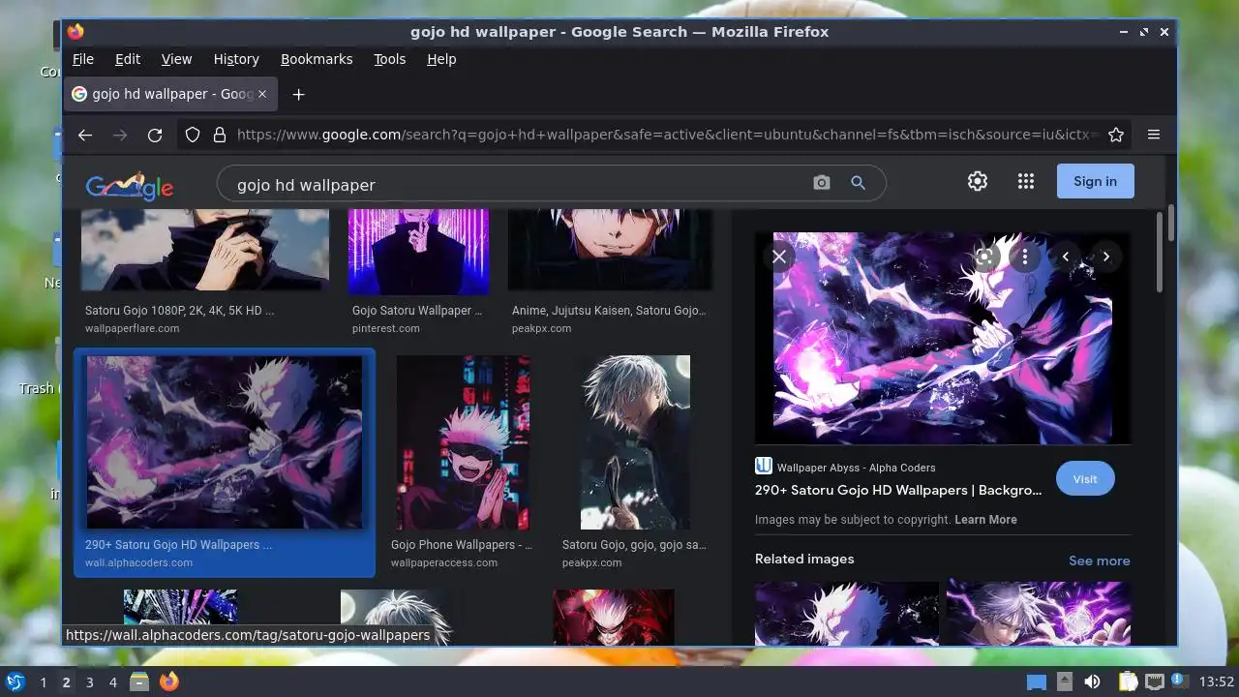Open Satoru Gojo 1080P wallpaperflare result
The image size is (1239, 697).
[204, 250]
